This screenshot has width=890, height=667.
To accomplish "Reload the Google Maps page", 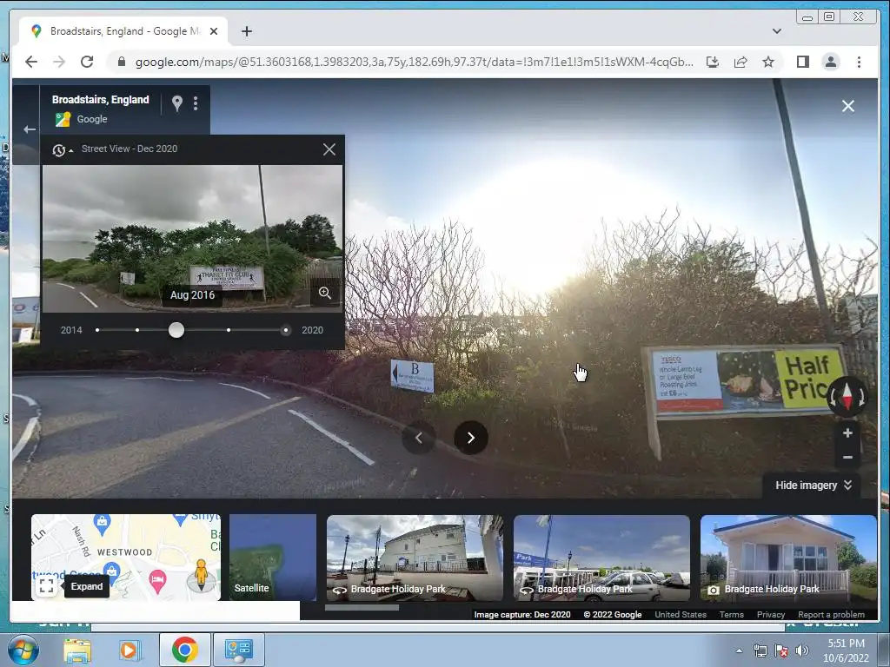I will [87, 62].
